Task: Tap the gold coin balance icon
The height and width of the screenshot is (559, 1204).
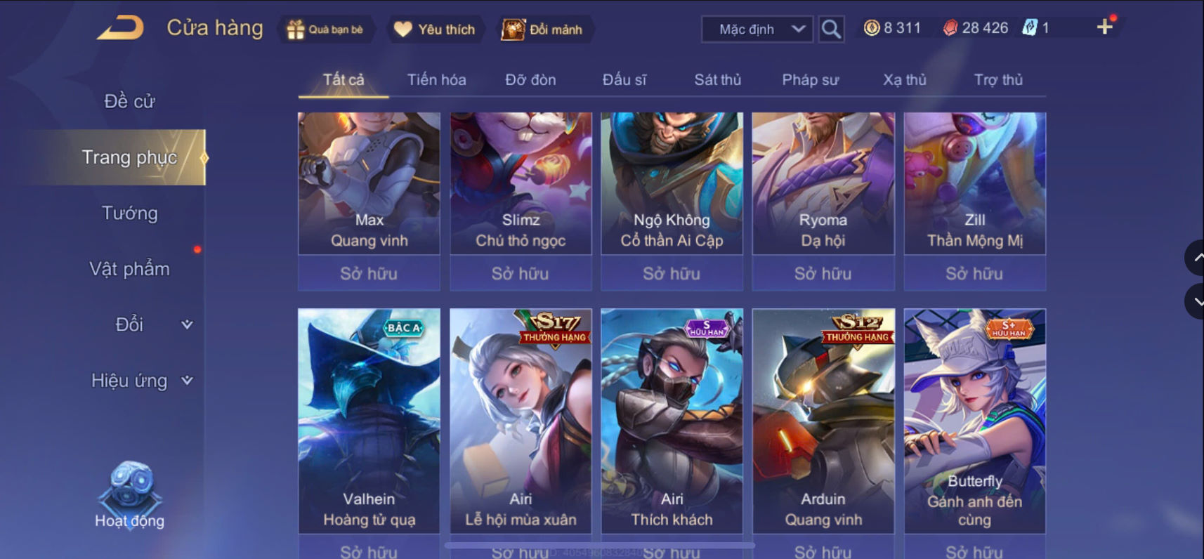Action: coord(871,28)
